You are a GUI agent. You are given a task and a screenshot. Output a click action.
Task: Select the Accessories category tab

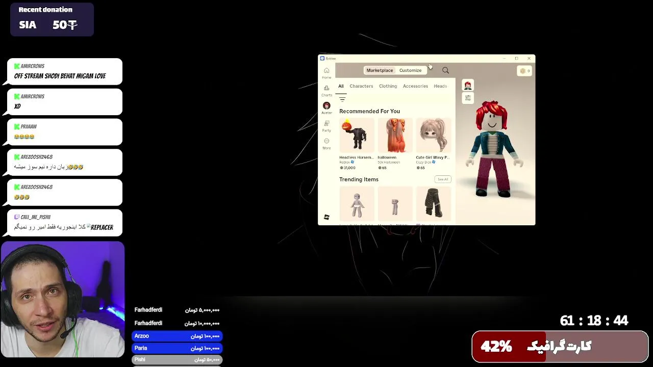(x=415, y=86)
